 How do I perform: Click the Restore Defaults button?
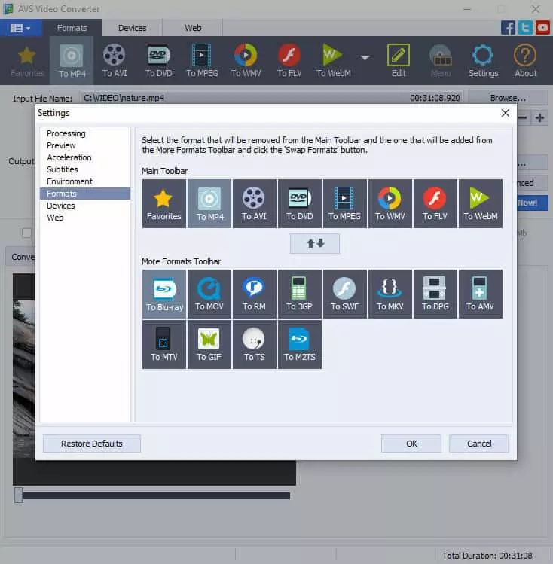(x=92, y=444)
